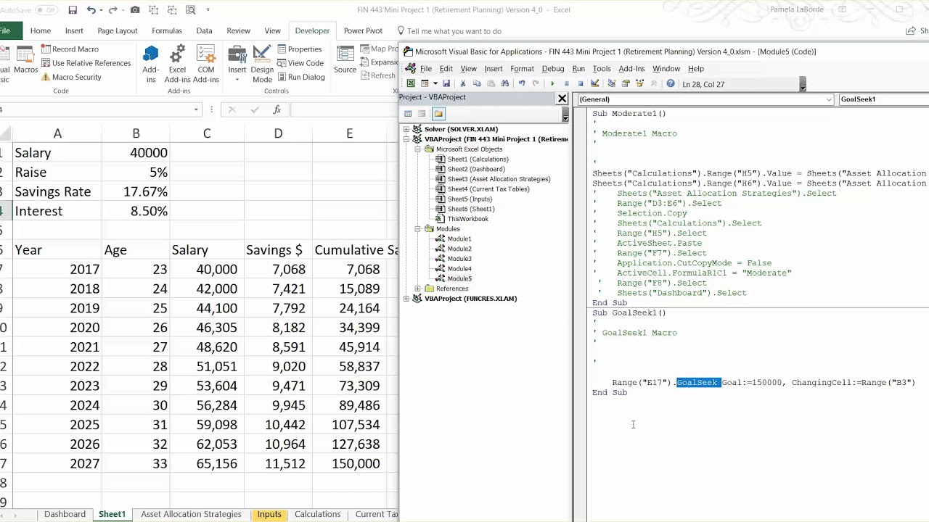Toggle the AutoSave switch

tap(46, 10)
